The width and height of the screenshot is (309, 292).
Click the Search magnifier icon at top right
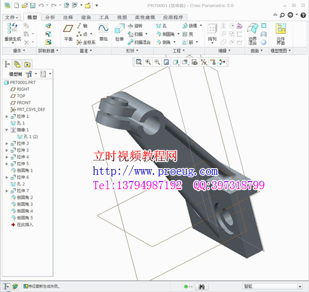[x=282, y=15]
